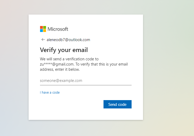Click the back arrow beside aleneodb7@outlook.com
Image resolution: width=194 pixels, height=136 pixels.
click(43, 40)
